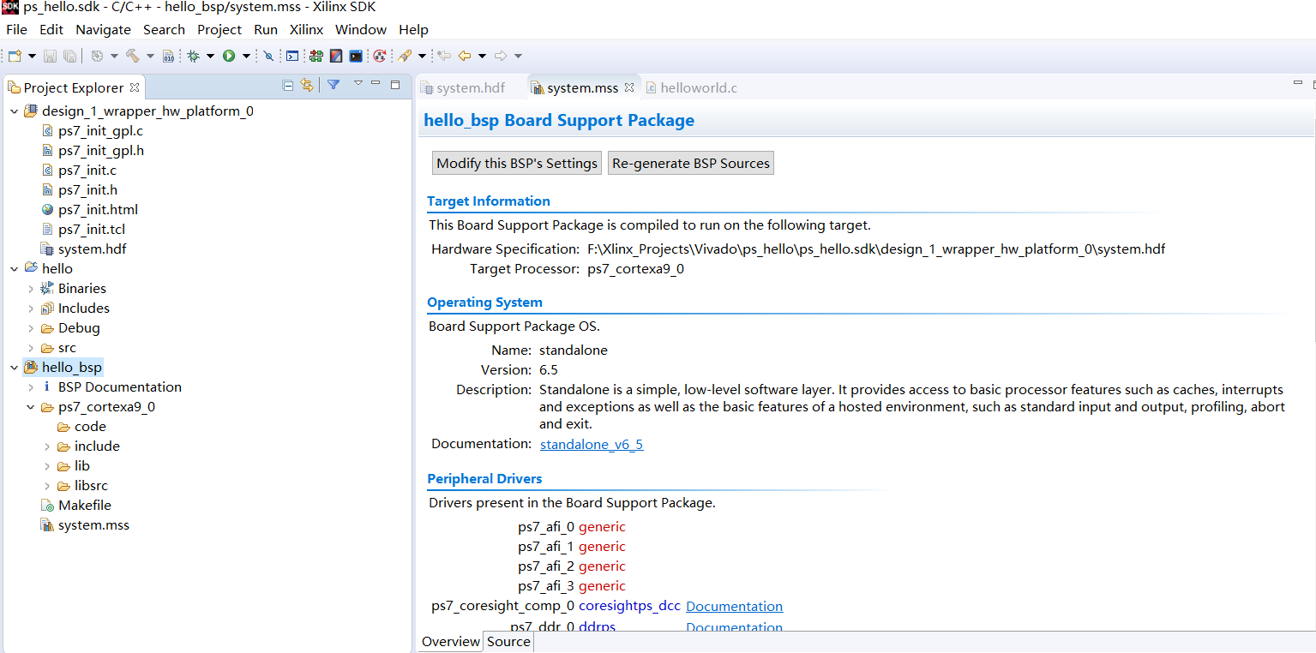
Task: Expand the Binaries folder
Action: [31, 289]
